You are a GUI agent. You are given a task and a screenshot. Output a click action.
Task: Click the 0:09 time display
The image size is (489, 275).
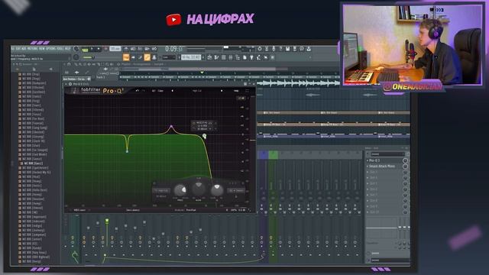[x=173, y=49]
